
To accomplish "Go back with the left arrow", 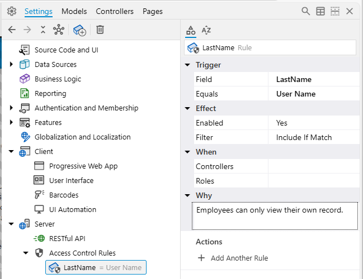I will tap(12, 30).
